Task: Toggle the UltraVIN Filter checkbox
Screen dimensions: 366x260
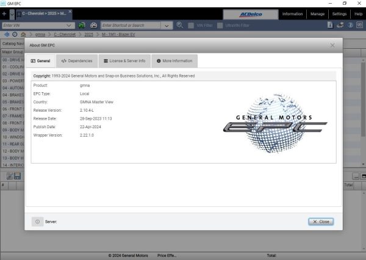Action: point(220,25)
